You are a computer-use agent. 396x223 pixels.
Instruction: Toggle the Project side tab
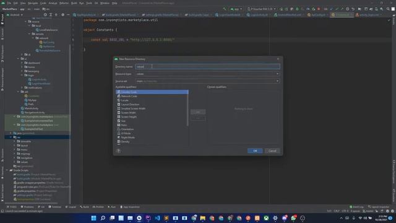click(x=2, y=19)
